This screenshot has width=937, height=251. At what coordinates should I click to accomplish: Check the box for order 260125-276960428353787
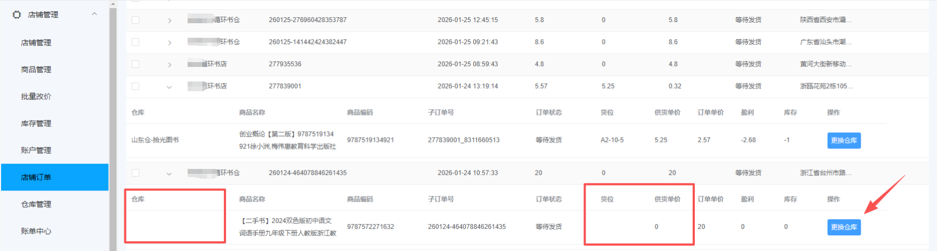(x=136, y=20)
